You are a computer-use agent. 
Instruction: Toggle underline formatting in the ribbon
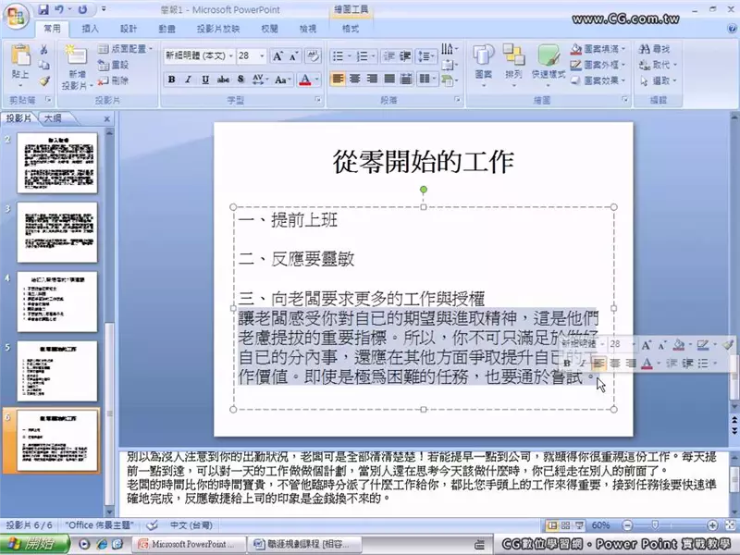coord(205,80)
